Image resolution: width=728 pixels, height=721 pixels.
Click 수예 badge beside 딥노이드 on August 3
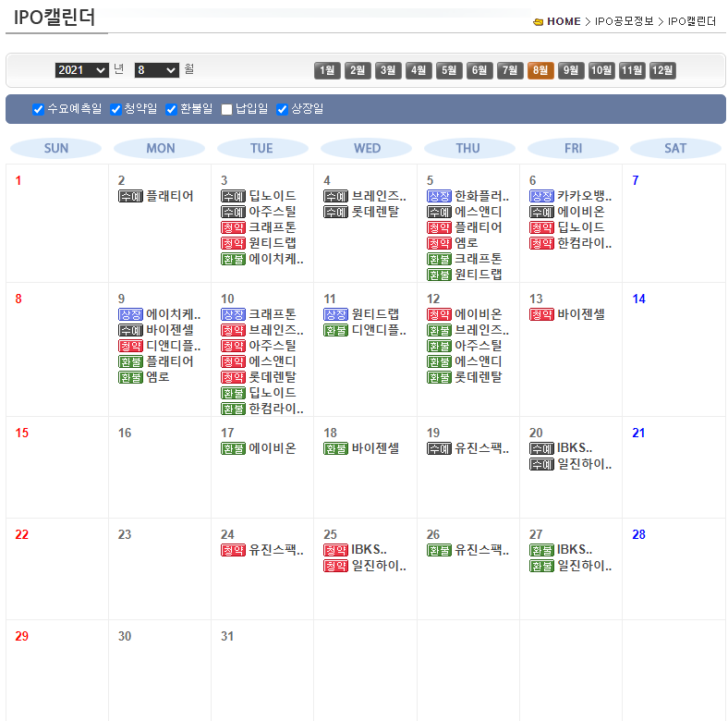(233, 197)
